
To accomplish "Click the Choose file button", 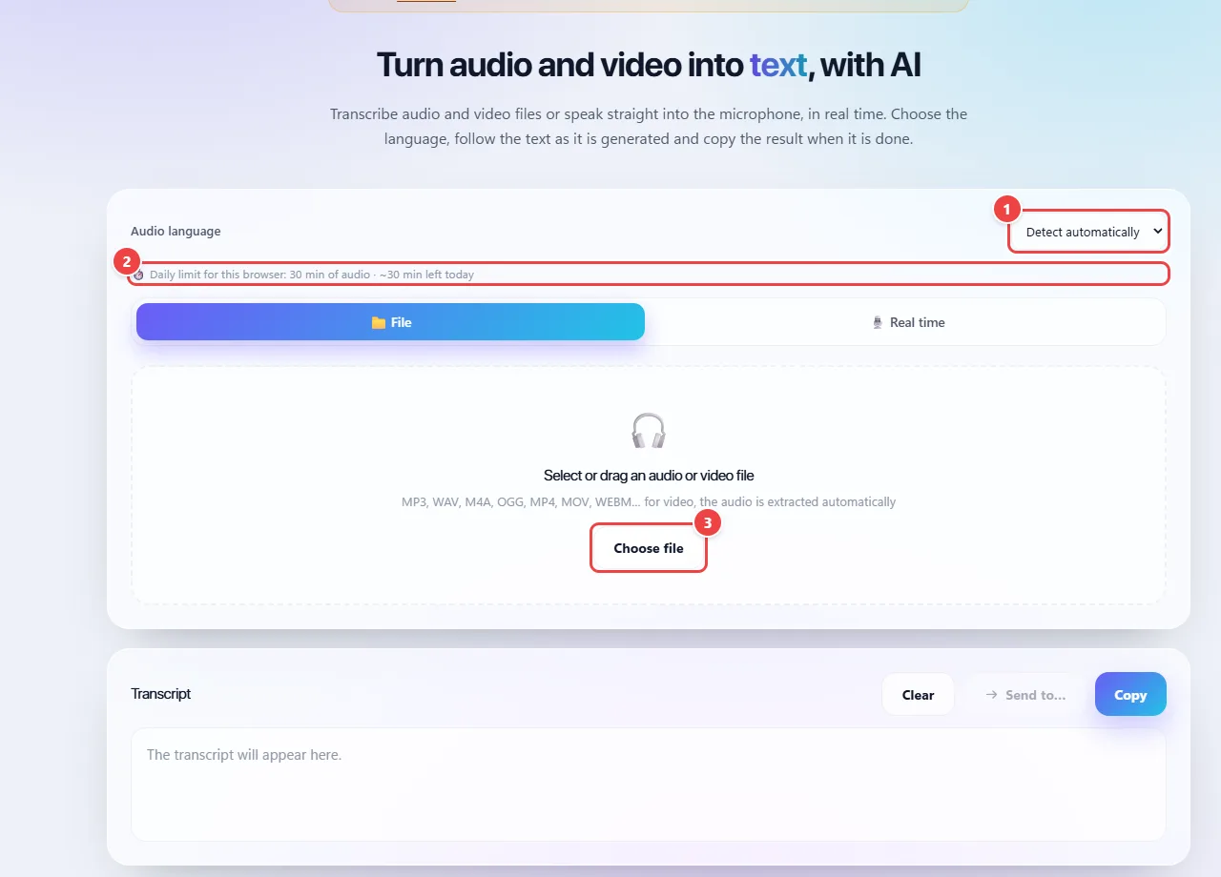I will 649,548.
